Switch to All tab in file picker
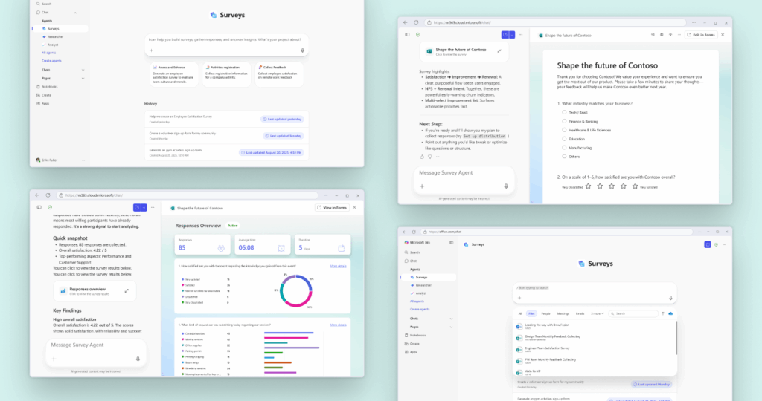Image resolution: width=762 pixels, height=401 pixels. click(x=520, y=313)
